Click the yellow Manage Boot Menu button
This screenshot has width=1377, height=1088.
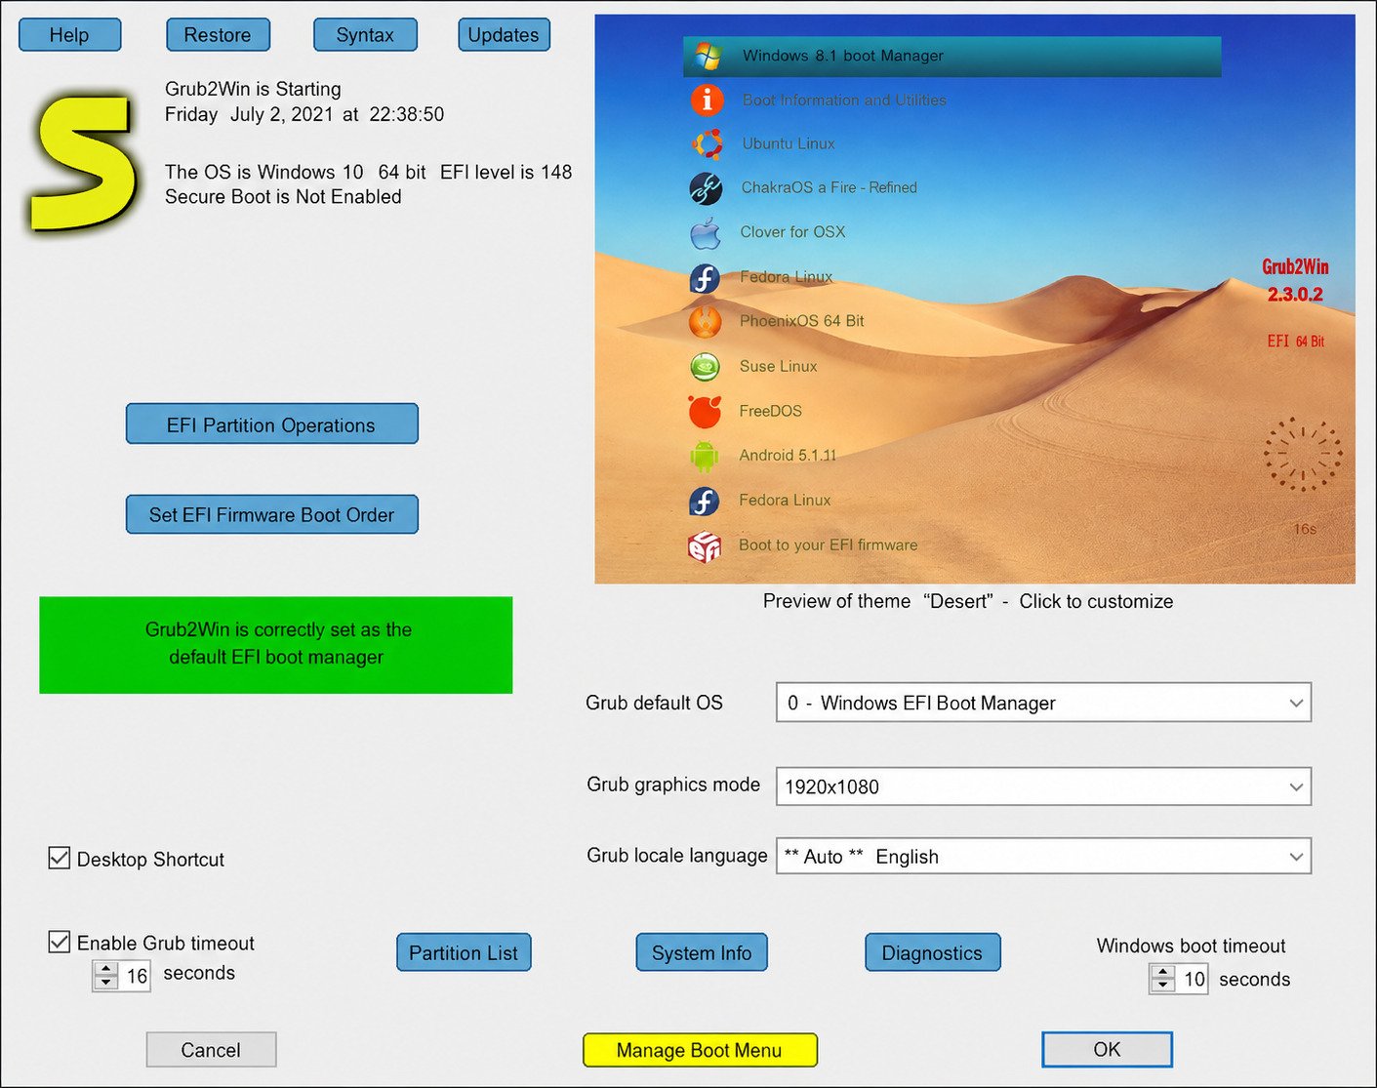[700, 1050]
